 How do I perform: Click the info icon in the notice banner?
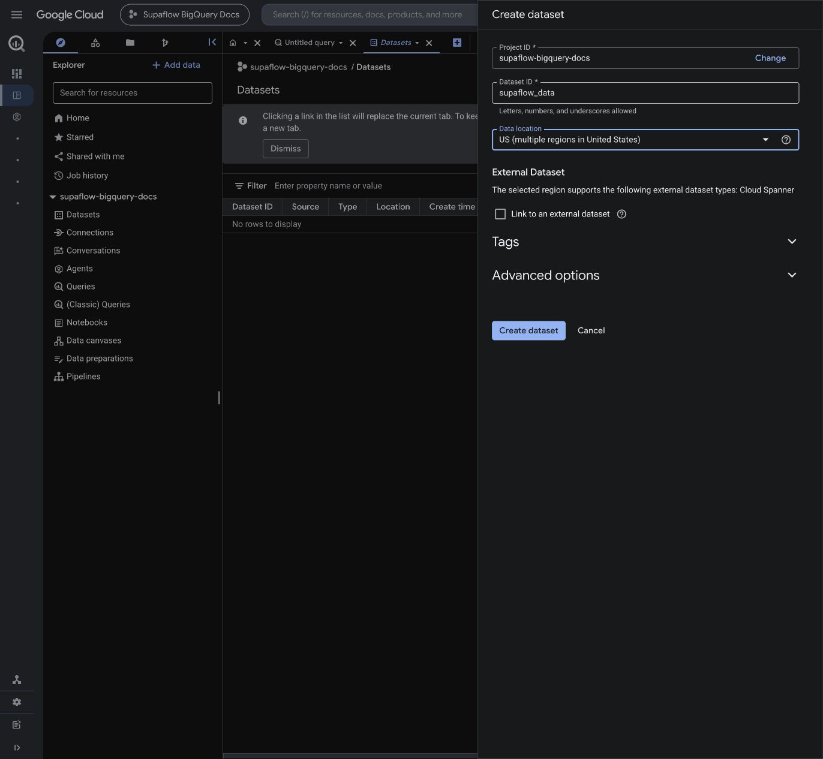[243, 121]
